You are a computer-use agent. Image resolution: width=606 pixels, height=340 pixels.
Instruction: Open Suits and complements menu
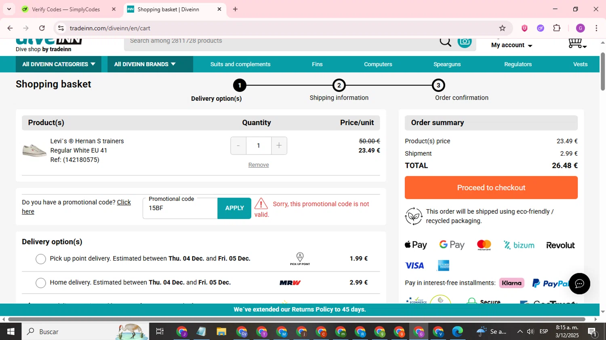pyautogui.click(x=240, y=64)
